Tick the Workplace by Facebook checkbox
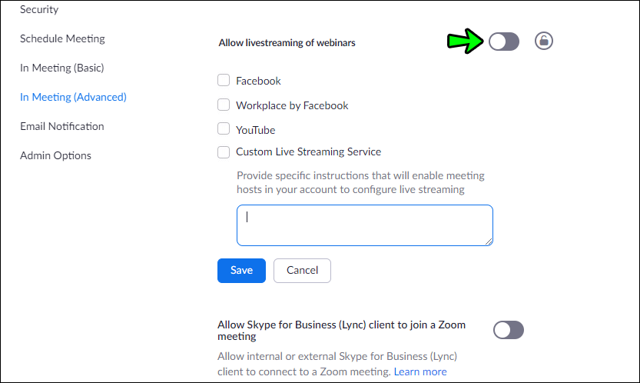Screen dimensions: 640x383 click(224, 105)
